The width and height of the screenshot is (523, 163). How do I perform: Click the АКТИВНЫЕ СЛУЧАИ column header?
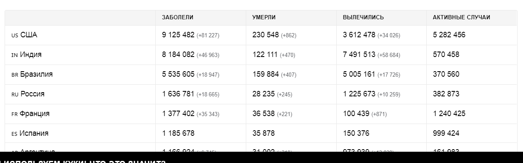[x=461, y=18]
